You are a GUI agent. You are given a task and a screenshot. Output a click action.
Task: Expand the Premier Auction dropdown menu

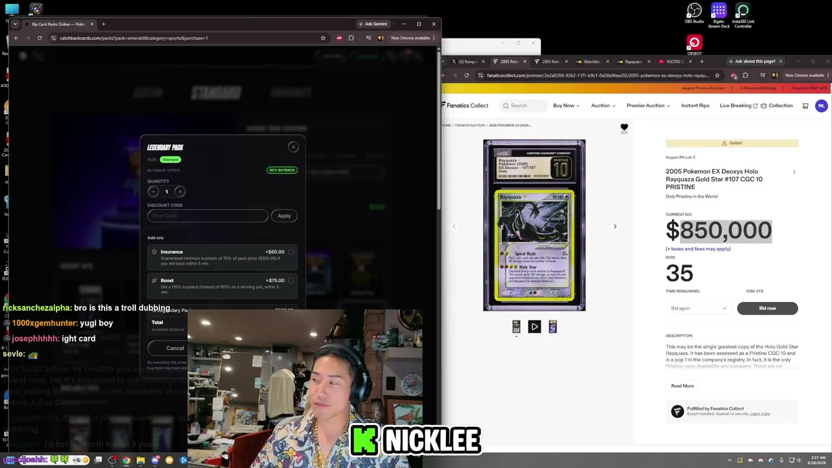coord(648,105)
